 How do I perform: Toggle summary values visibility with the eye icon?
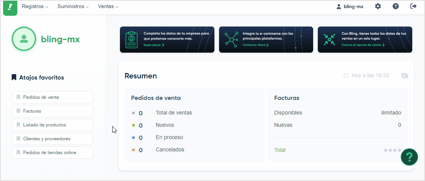point(405,76)
